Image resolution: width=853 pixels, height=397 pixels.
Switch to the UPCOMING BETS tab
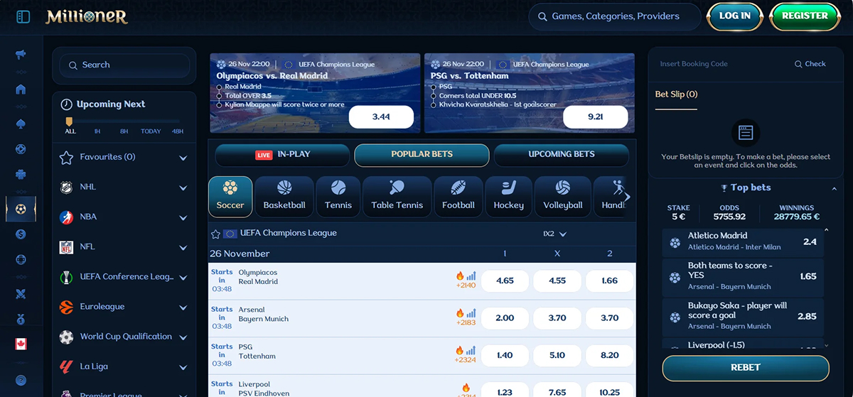561,155
